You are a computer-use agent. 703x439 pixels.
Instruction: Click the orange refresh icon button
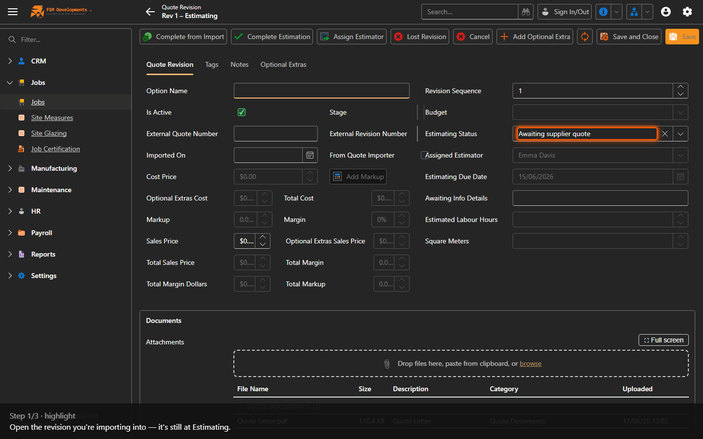pos(585,37)
